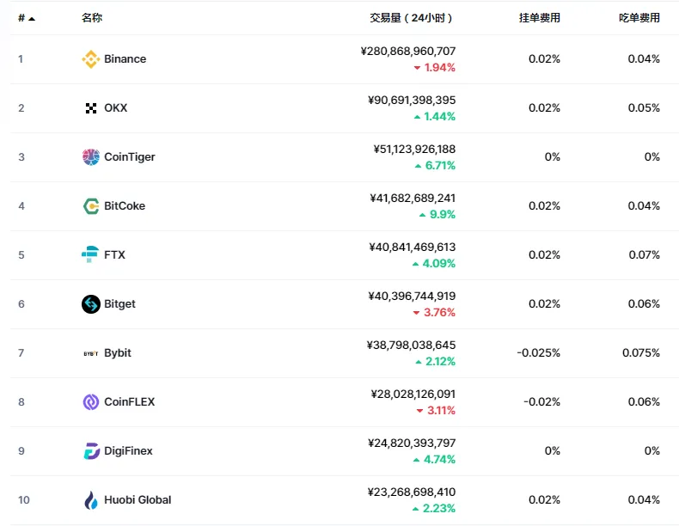Sort by 交易量（24小时）column header
This screenshot has width=679, height=526.
point(411,18)
